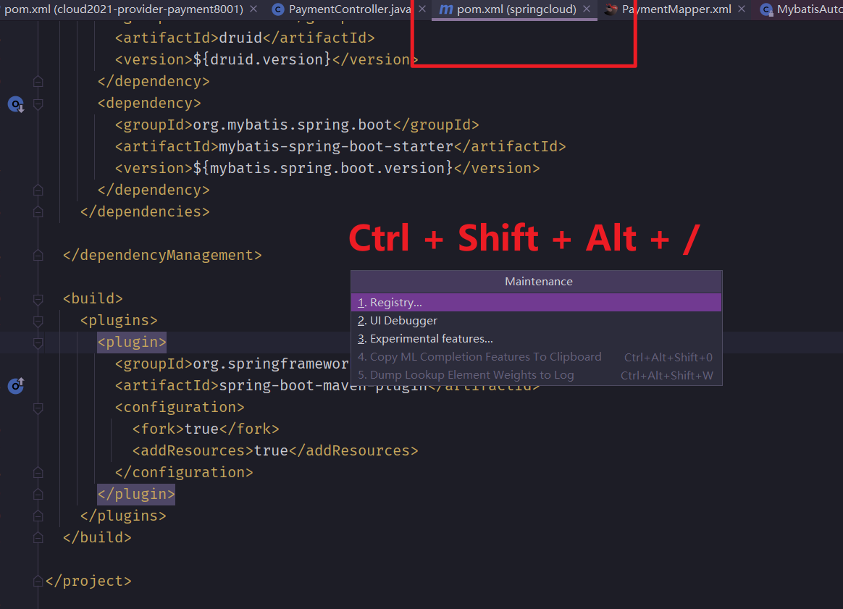Viewport: 843px width, 609px height.
Task: Click the <plugins> opening tag text
Action: pyautogui.click(x=119, y=320)
